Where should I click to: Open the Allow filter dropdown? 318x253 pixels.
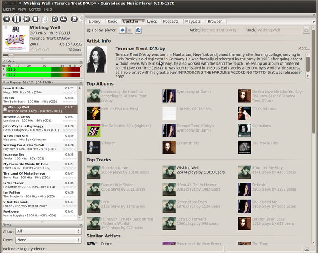tap(48, 231)
